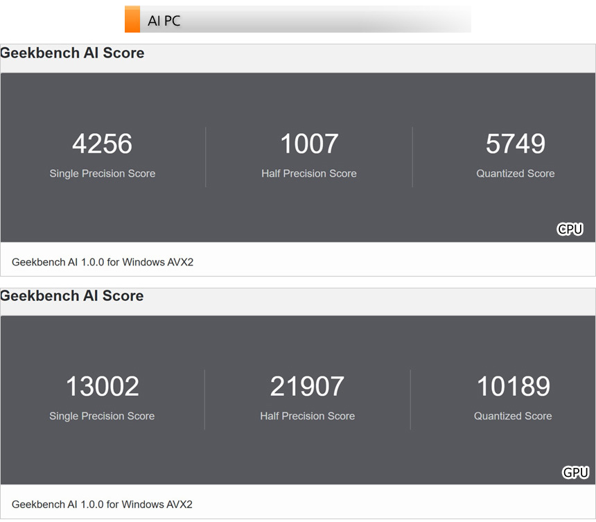Image resolution: width=596 pixels, height=522 pixels.
Task: Click the CPU badge label
Action: 570,229
